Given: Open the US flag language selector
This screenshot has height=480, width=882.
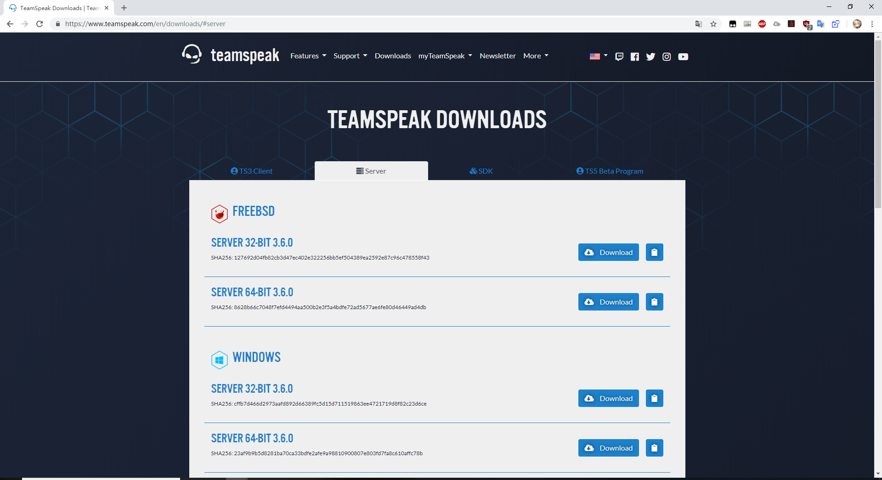Looking at the screenshot, I should tap(599, 56).
